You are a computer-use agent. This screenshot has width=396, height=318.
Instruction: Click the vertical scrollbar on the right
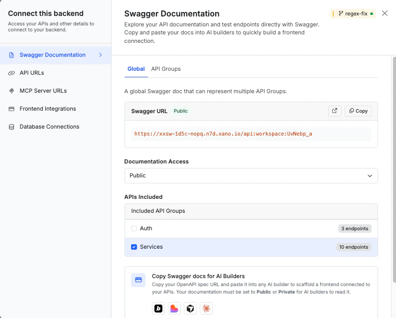[x=394, y=169]
